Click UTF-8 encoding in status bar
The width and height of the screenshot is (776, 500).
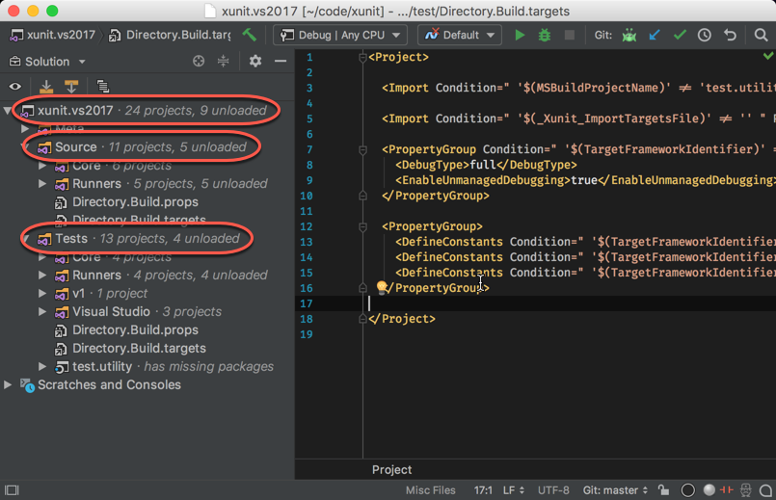553,490
